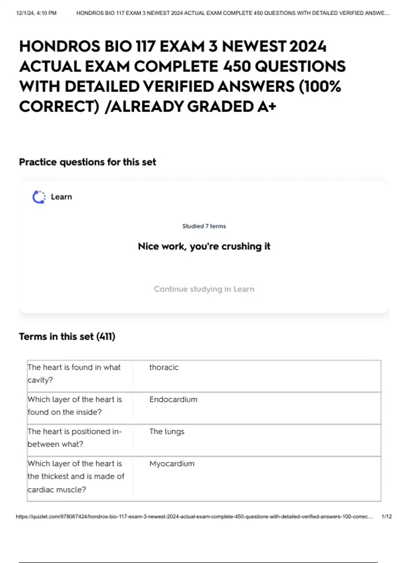Click 'Nice work, you're crushing it' message
397x563 pixels.
pos(204,246)
